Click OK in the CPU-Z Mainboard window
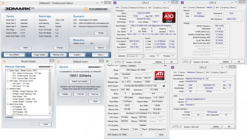The image size is (247, 139). point(229,127)
